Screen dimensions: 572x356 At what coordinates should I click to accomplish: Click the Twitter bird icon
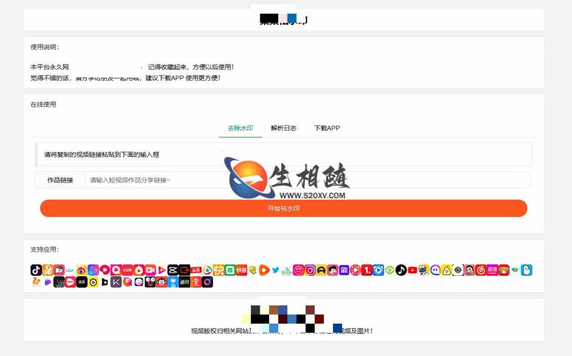click(x=275, y=270)
